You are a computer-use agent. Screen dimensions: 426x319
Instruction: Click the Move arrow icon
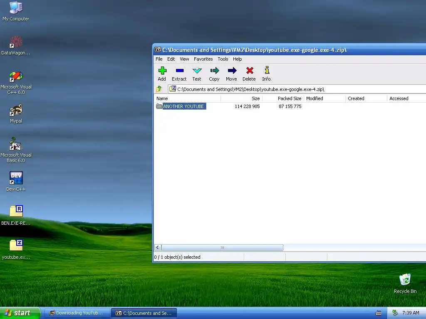(231, 74)
